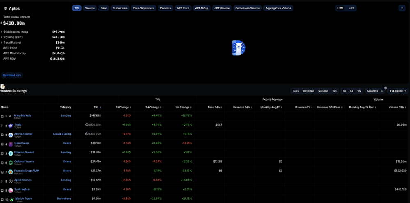Expand the Stablecoins Mcap details
The image size is (410, 203).
(x=1, y=32)
